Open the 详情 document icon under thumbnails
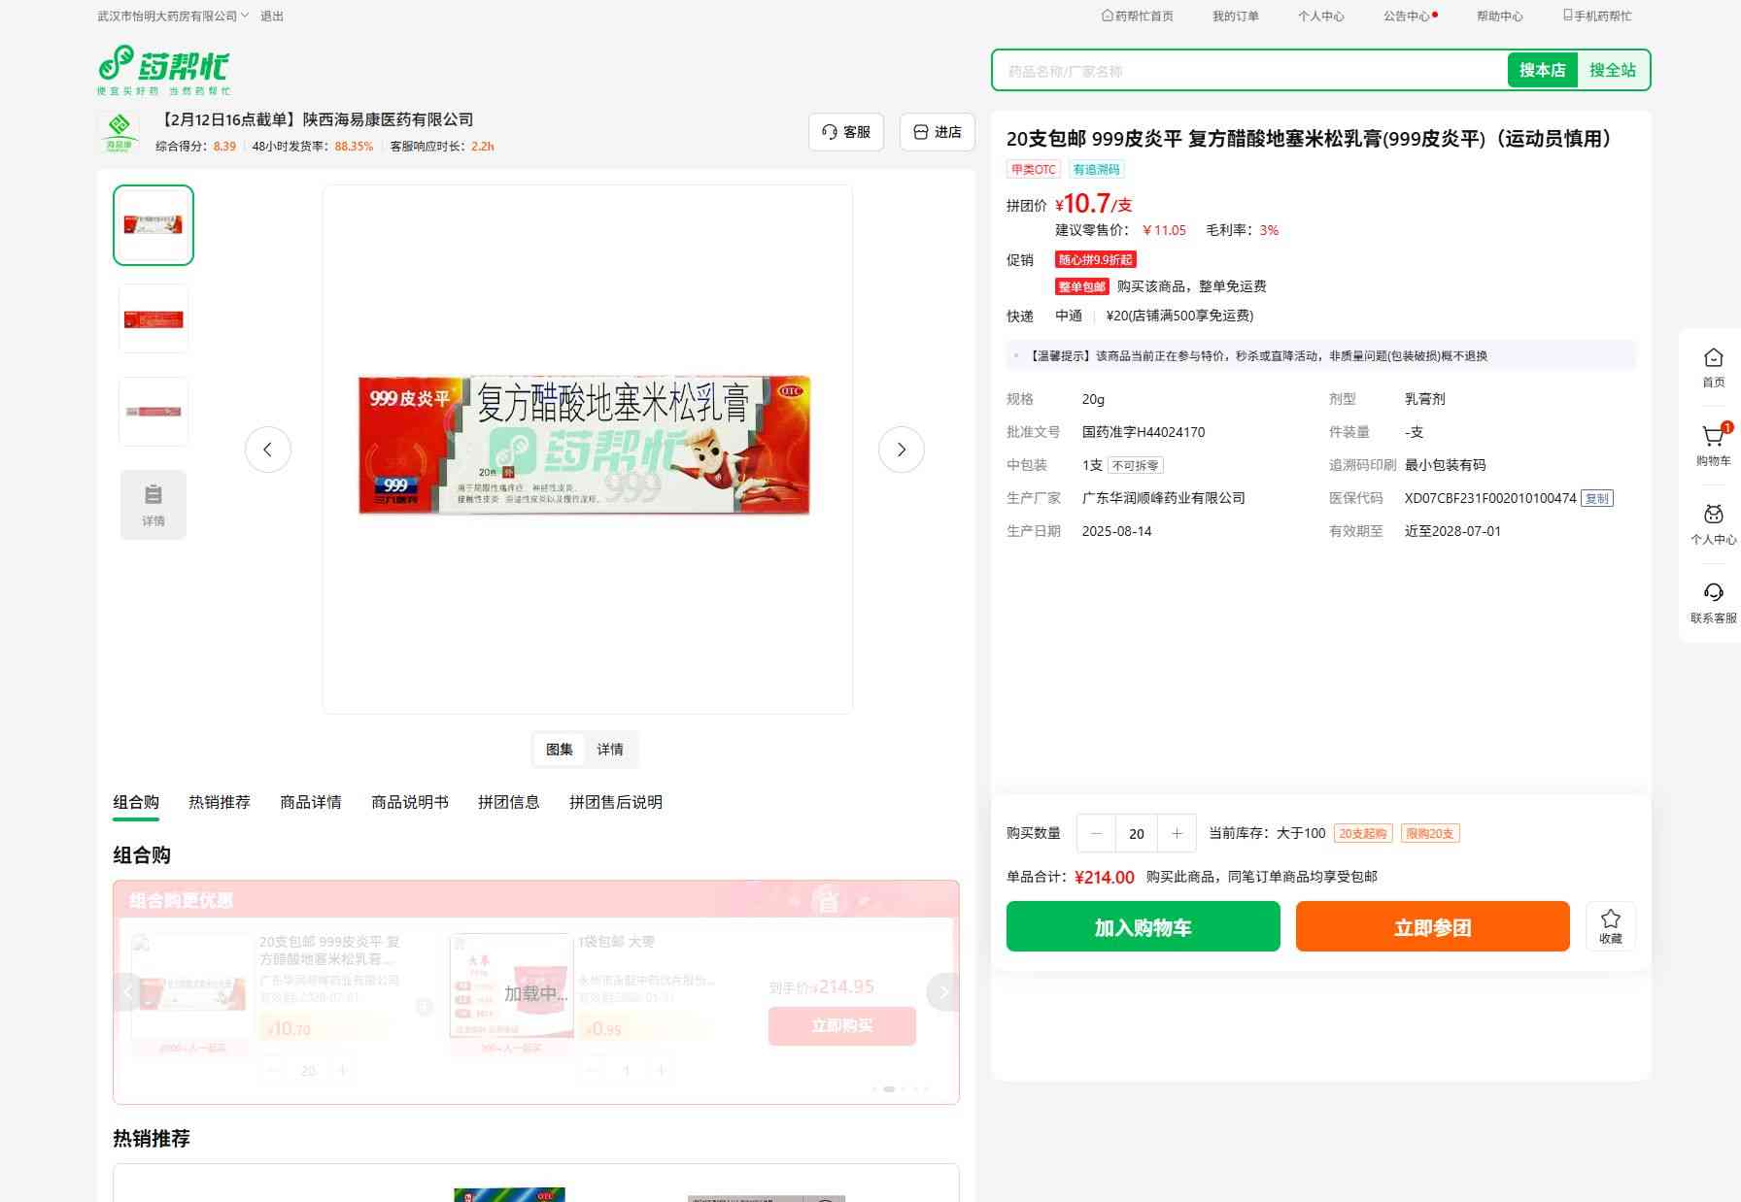The height and width of the screenshot is (1202, 1741). pyautogui.click(x=154, y=504)
